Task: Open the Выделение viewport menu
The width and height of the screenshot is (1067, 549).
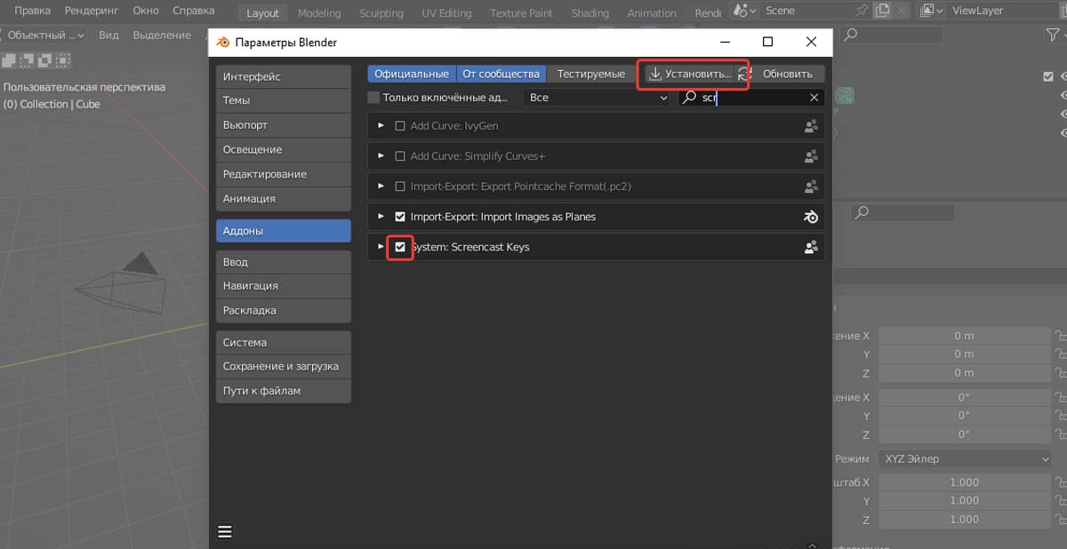Action: [162, 35]
